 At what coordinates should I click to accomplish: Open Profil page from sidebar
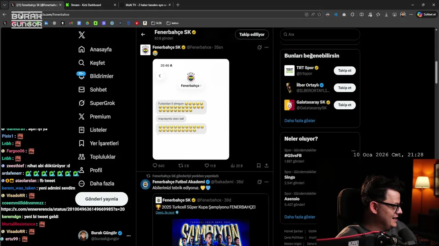(91, 170)
